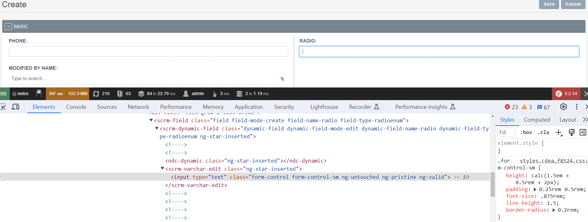
Task: Show more Styles pane tabs
Action: tap(585, 120)
